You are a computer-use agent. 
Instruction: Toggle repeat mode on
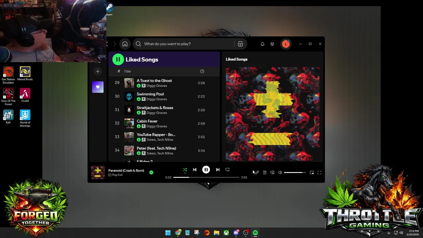click(227, 170)
